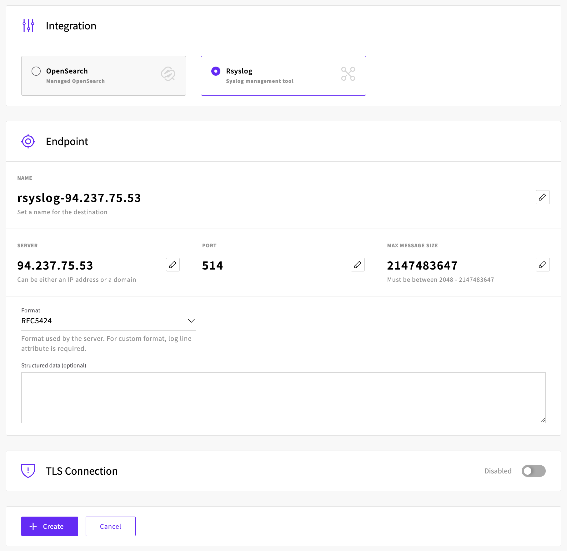Enable the TLS Connection toggle
567x551 pixels.
[534, 471]
